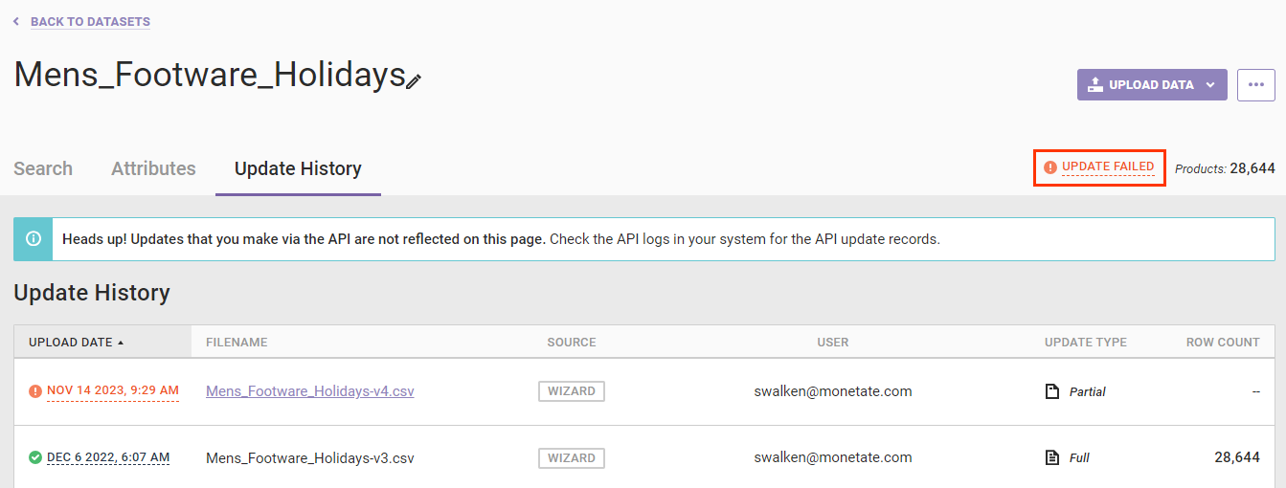Viewport: 1286px width, 488px height.
Task: Click the pencil icon to rename dataset
Action: [x=414, y=81]
